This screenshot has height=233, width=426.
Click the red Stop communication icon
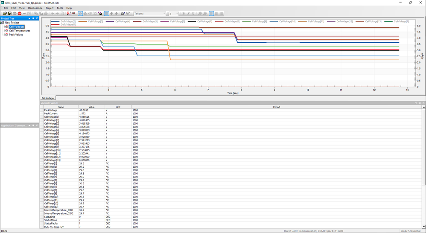click(x=20, y=13)
